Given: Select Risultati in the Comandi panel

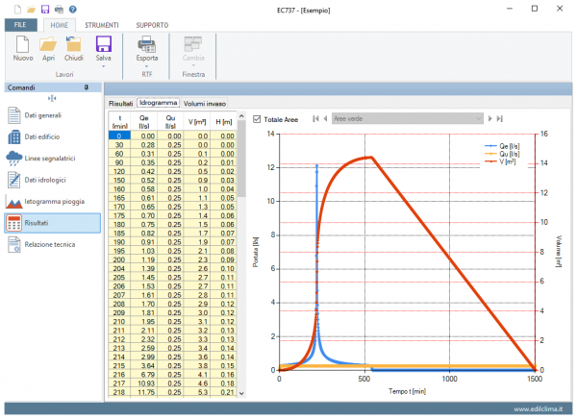Looking at the screenshot, I should tap(53, 223).
